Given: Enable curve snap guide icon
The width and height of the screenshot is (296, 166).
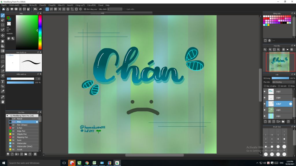Looking at the screenshot, I should point(72,9).
